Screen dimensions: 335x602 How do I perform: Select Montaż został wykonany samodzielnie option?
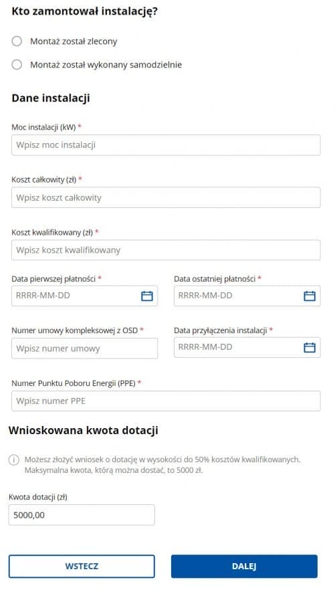17,64
